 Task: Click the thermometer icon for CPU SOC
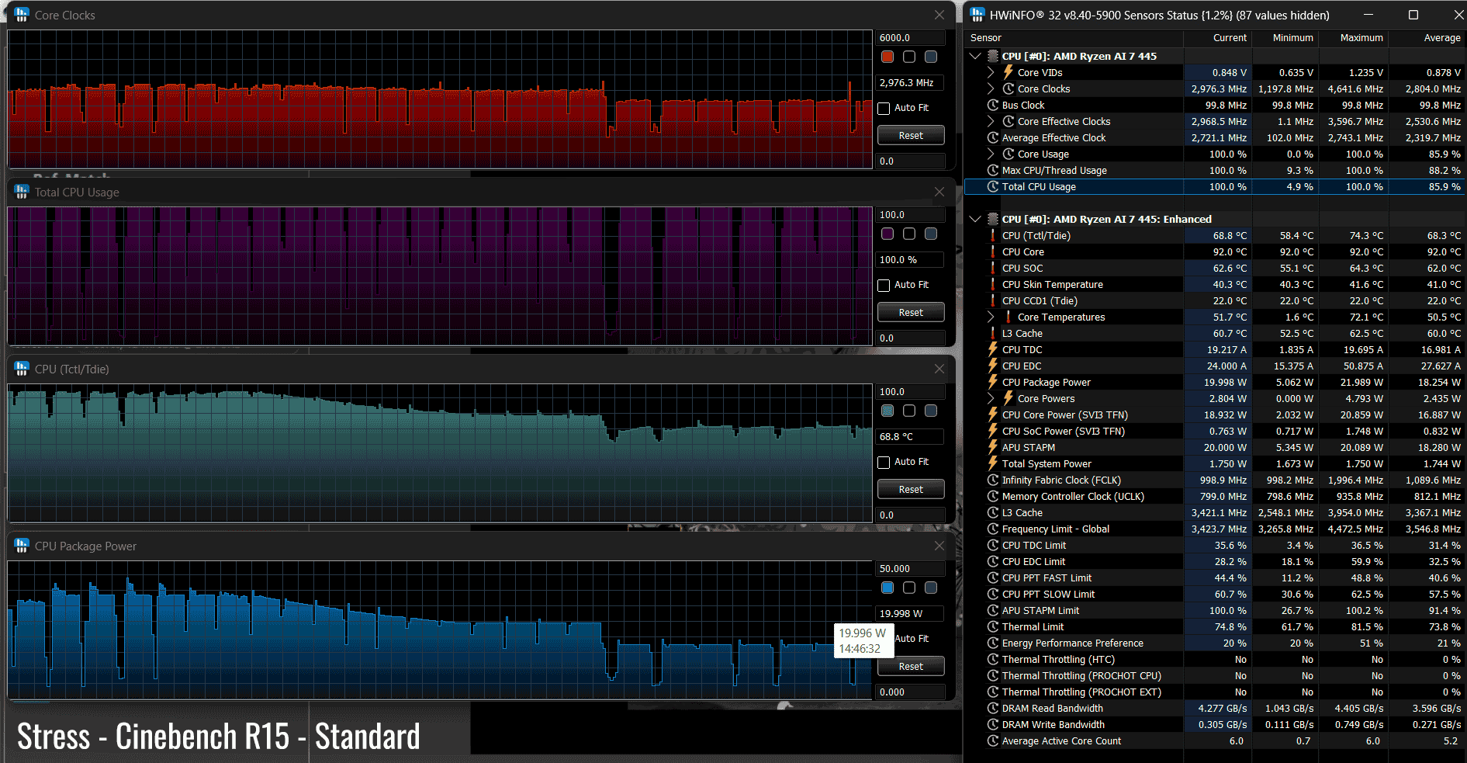[x=992, y=268]
